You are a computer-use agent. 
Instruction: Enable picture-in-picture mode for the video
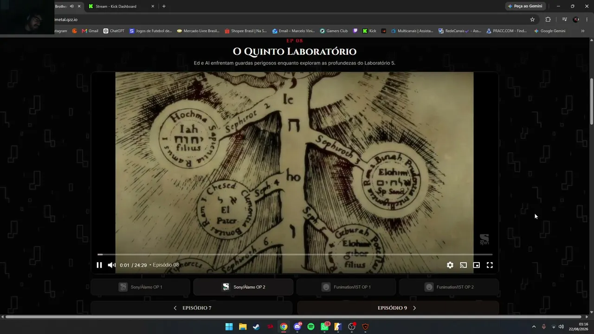[x=476, y=265]
